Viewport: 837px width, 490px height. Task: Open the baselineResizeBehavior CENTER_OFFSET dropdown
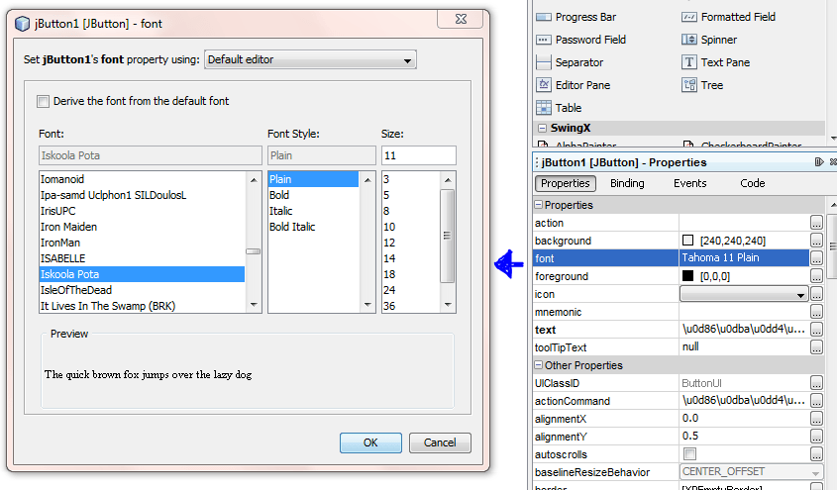click(x=751, y=472)
